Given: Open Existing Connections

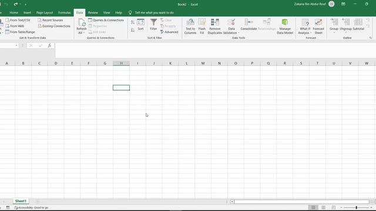Looking at the screenshot, I should click(54, 26).
